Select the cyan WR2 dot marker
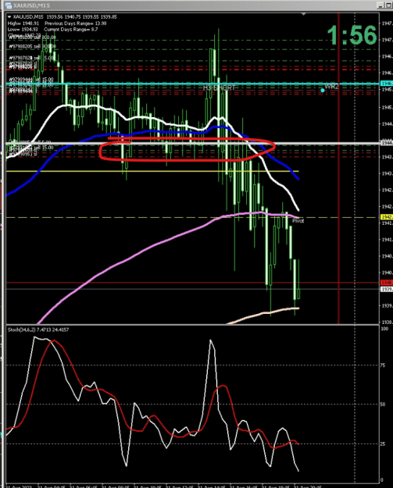The image size is (393, 488). [323, 91]
